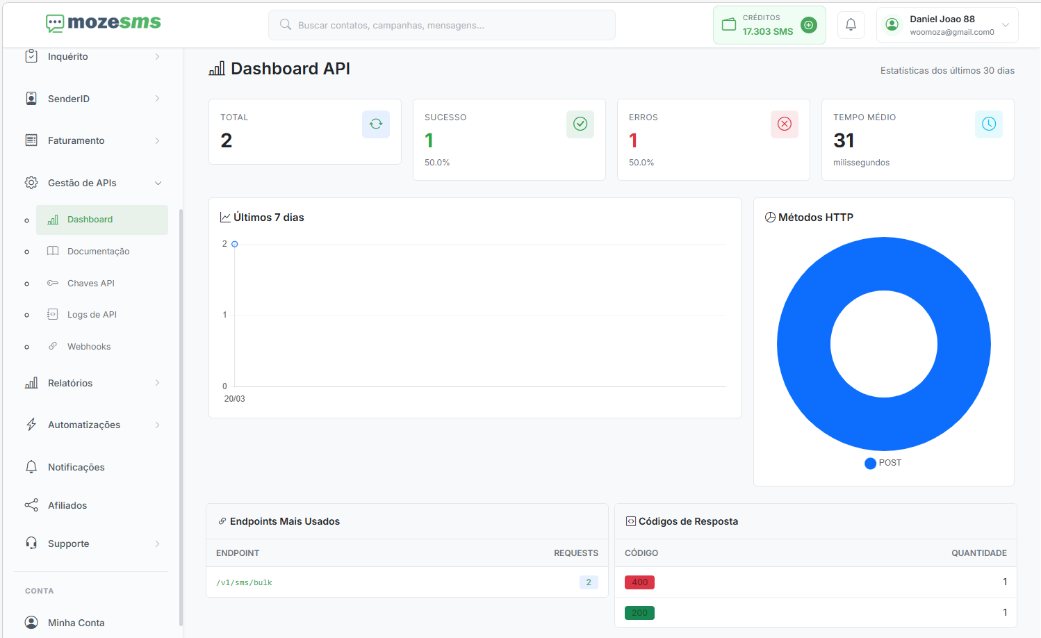
Task: Go to Logs de API page
Action: pos(92,315)
